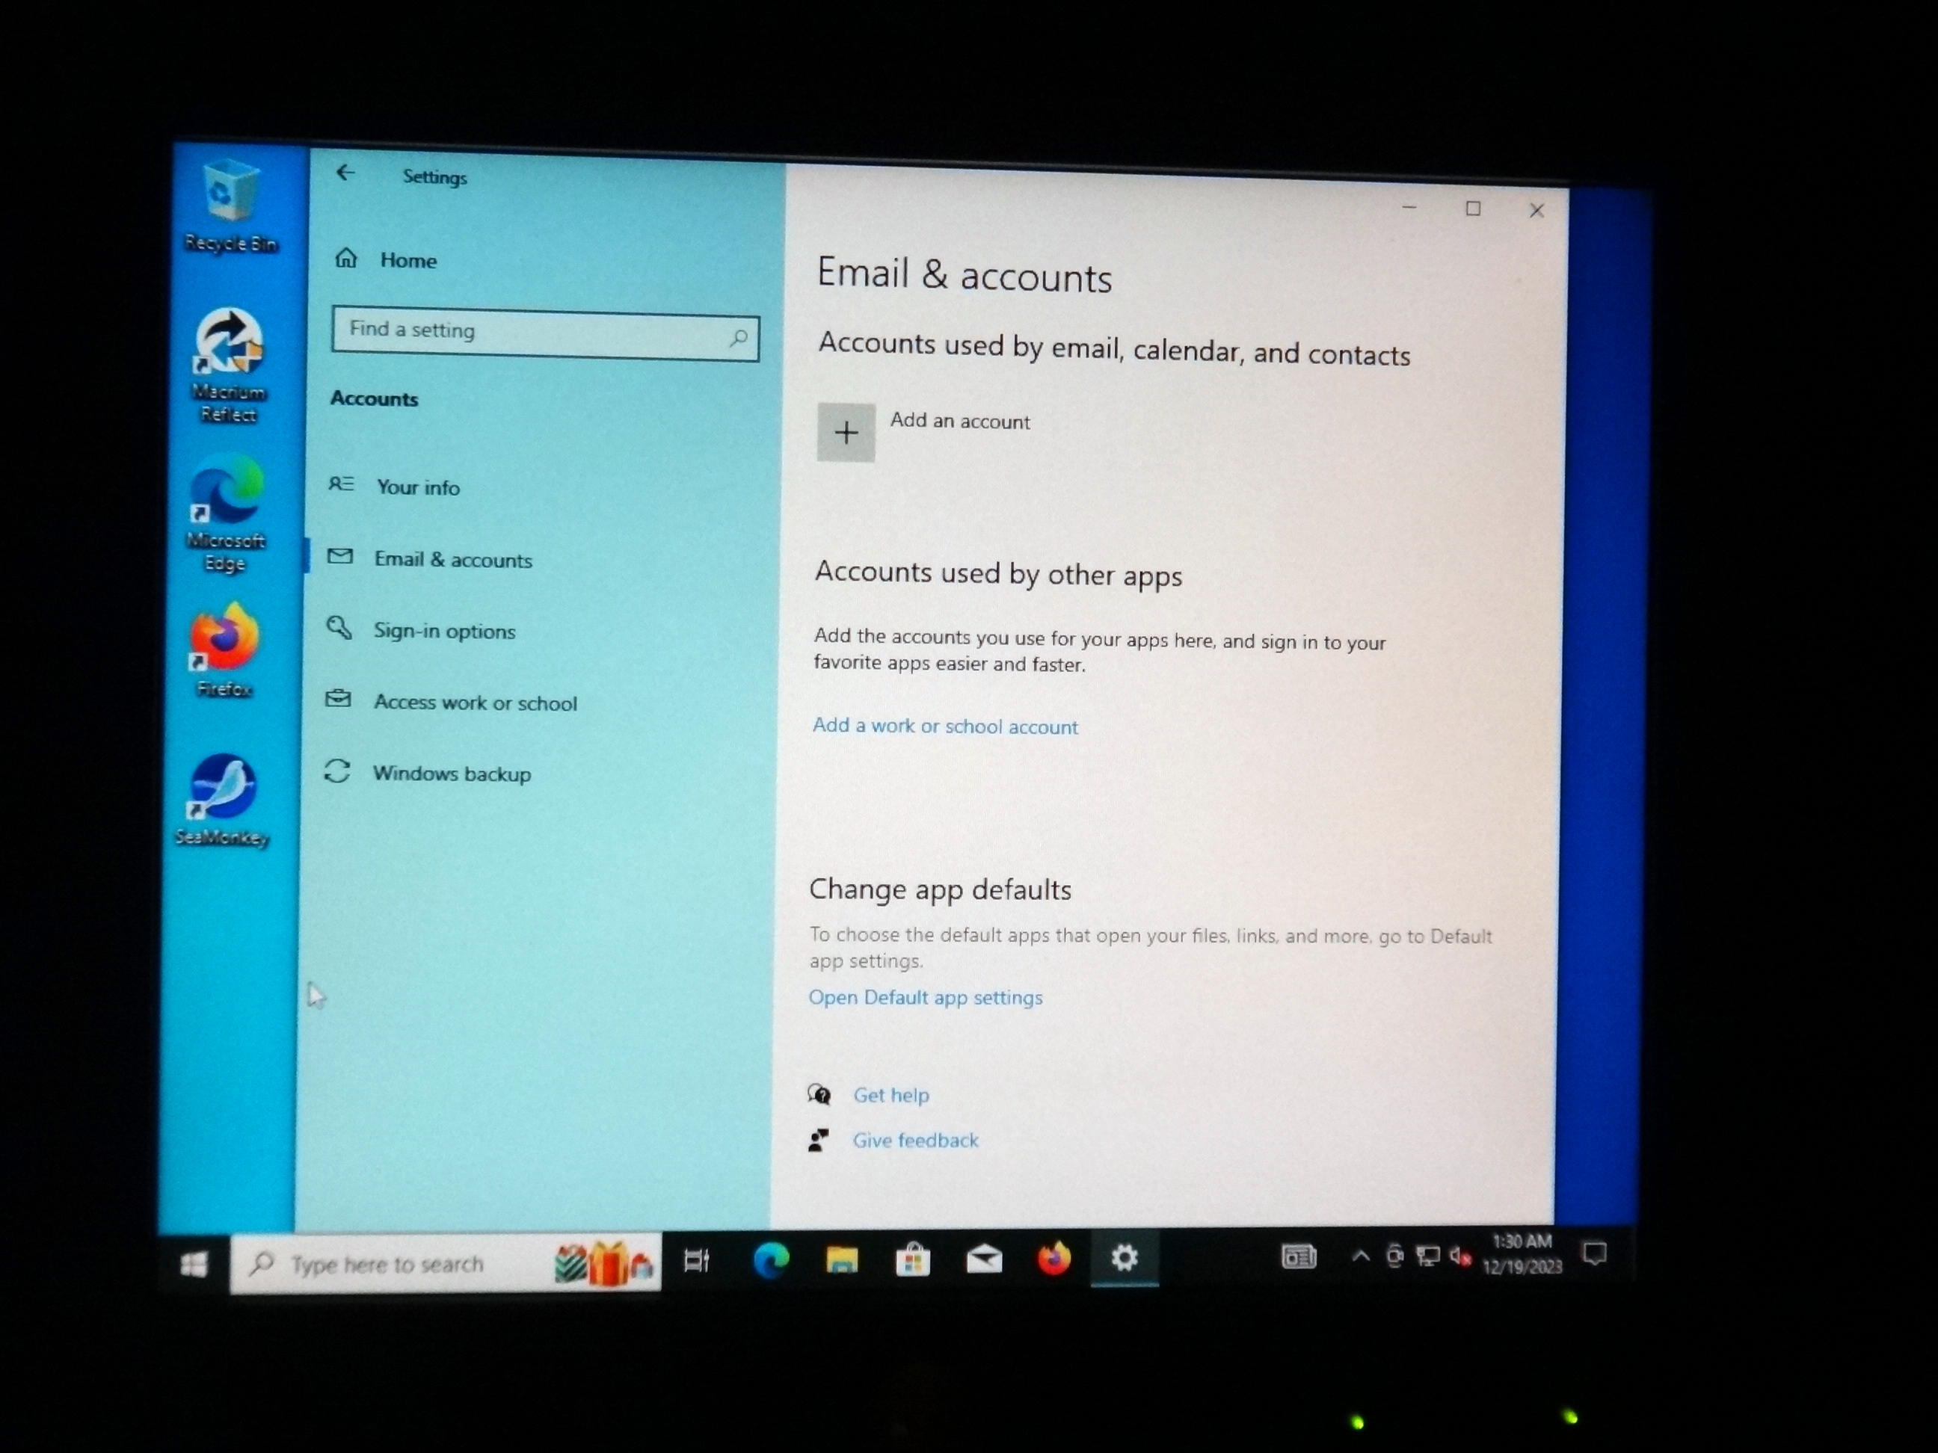Viewport: 1938px width, 1453px height.
Task: Open File Explorer from the taskbar
Action: [x=842, y=1259]
